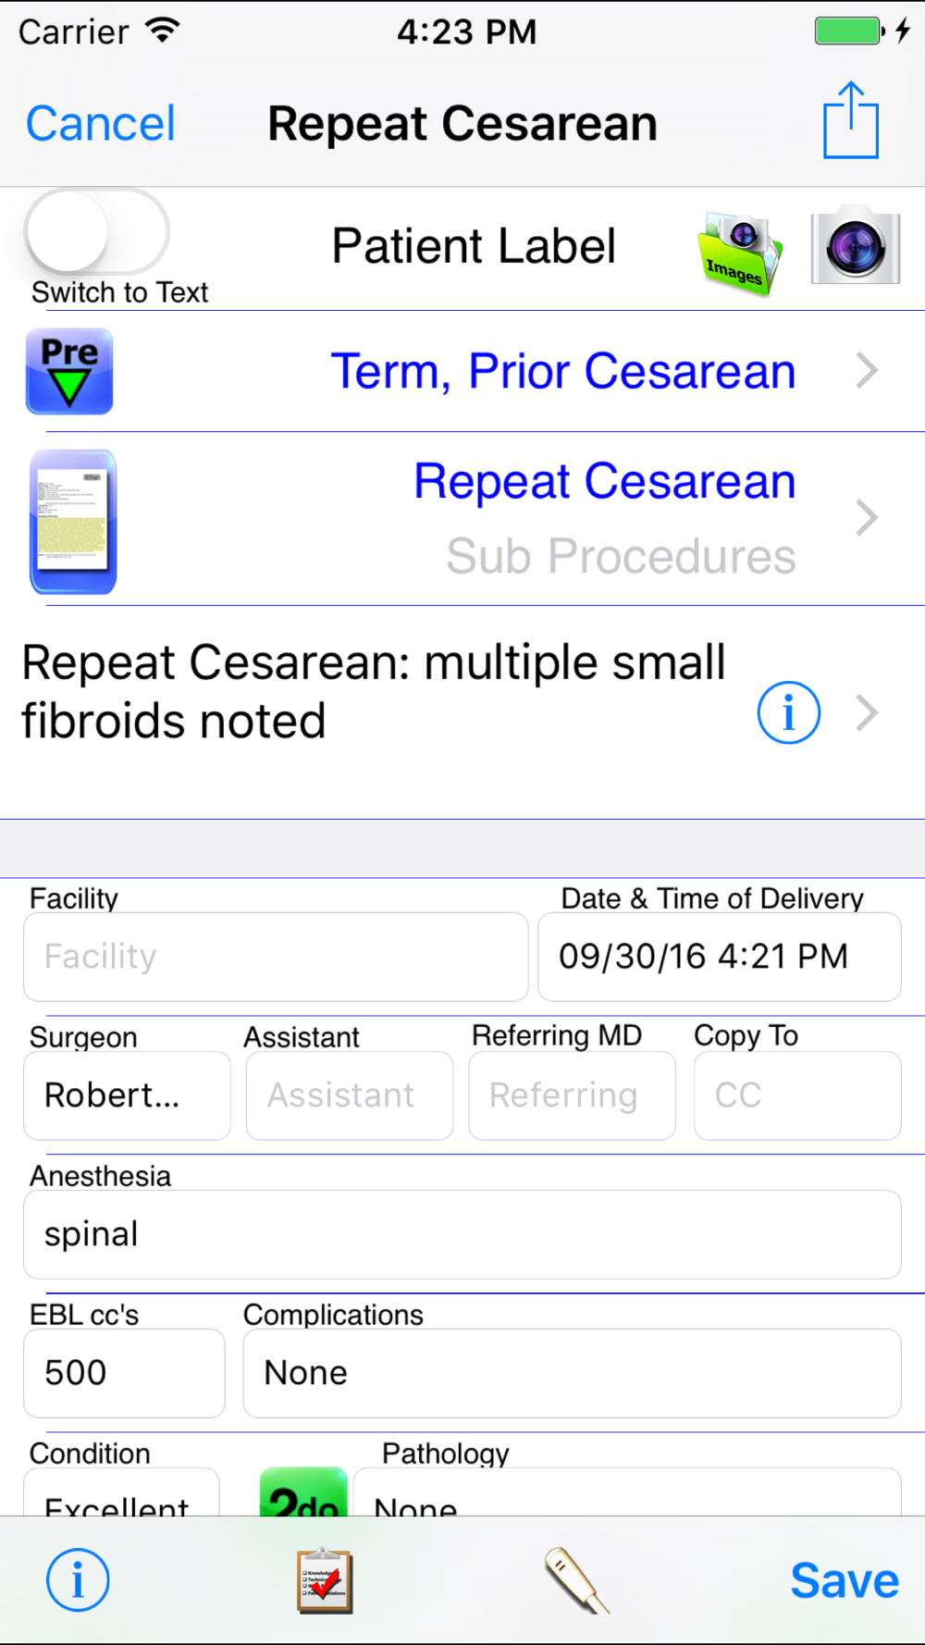The image size is (925, 1645).
Task: Tap the green 2do icon
Action: point(303,1493)
